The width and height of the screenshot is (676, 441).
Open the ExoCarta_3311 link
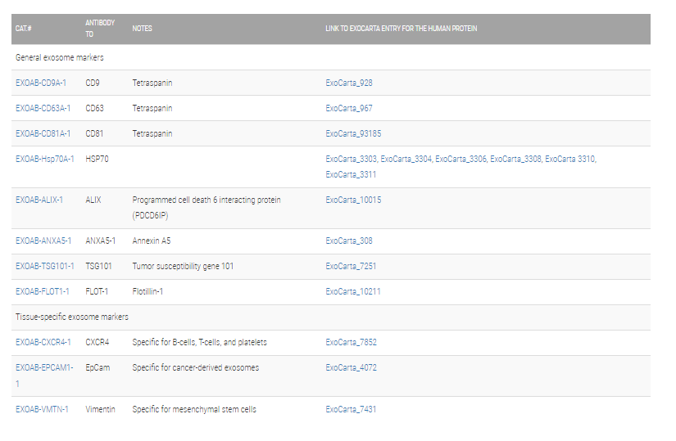(x=351, y=174)
